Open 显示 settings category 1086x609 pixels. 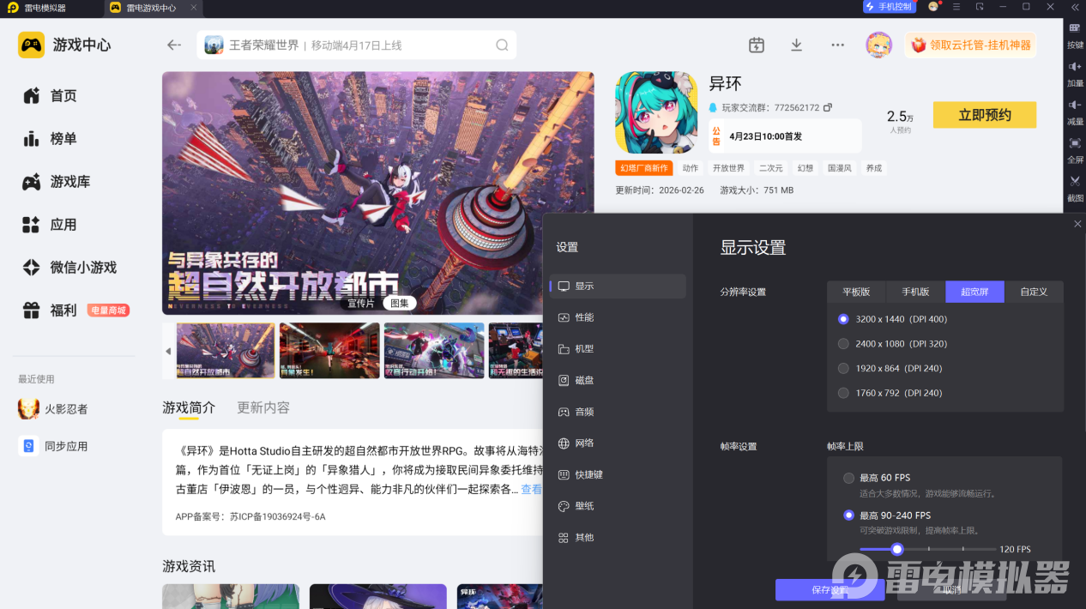point(618,286)
